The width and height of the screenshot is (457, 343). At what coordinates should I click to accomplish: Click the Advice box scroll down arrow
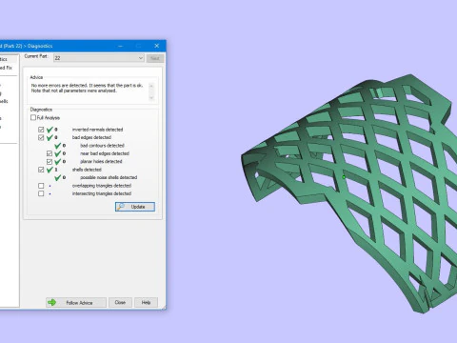[151, 98]
